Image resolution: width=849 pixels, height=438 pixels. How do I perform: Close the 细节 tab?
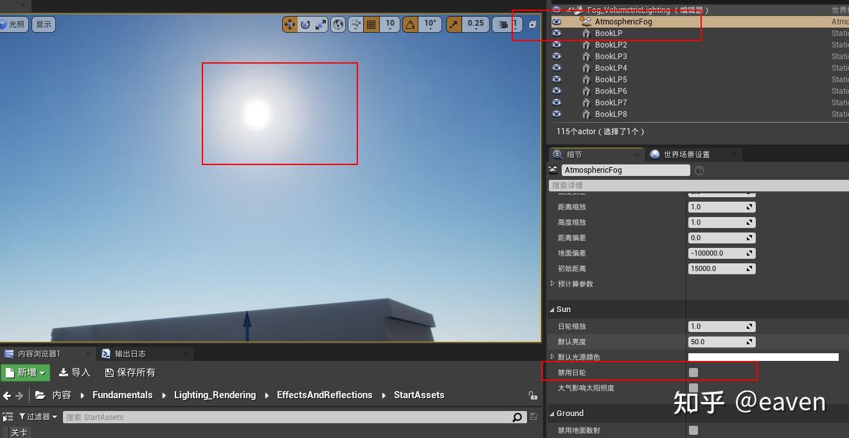pyautogui.click(x=638, y=154)
